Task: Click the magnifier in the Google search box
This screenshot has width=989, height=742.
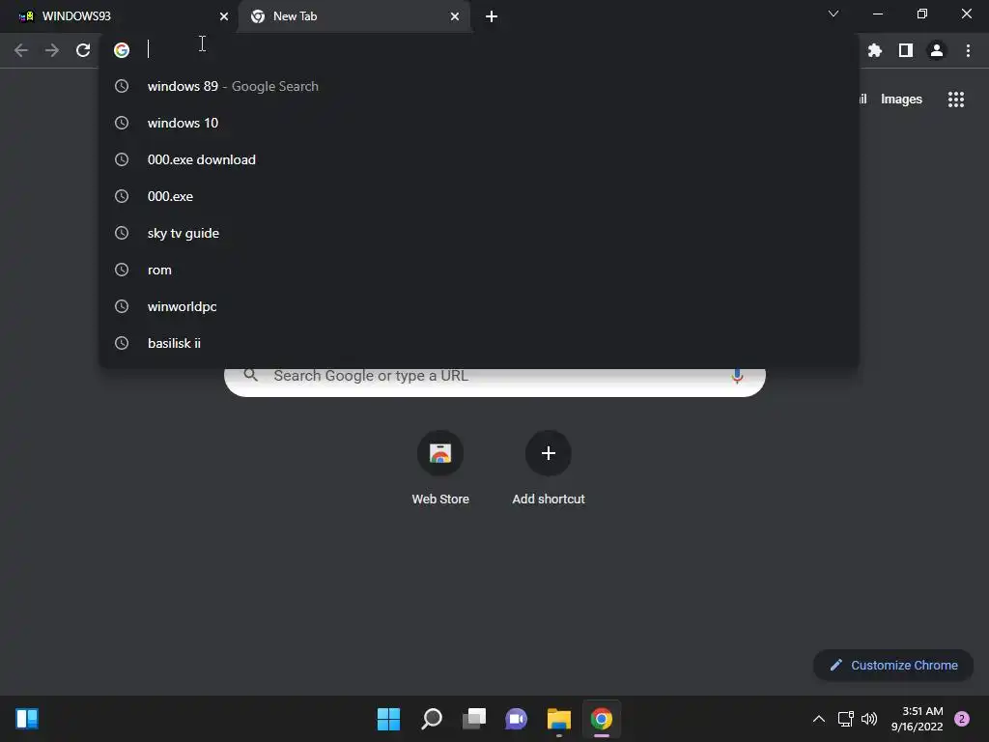Action: pyautogui.click(x=250, y=375)
